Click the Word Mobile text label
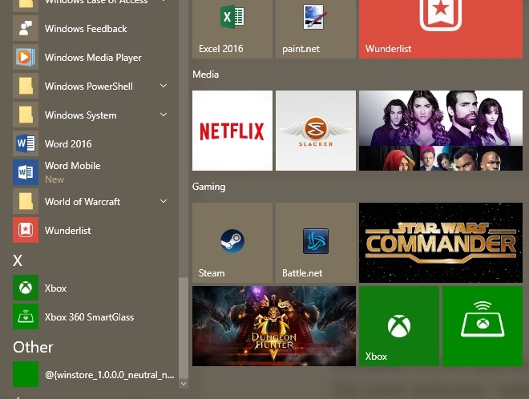Screen dimensions: 529x399 coord(72,166)
